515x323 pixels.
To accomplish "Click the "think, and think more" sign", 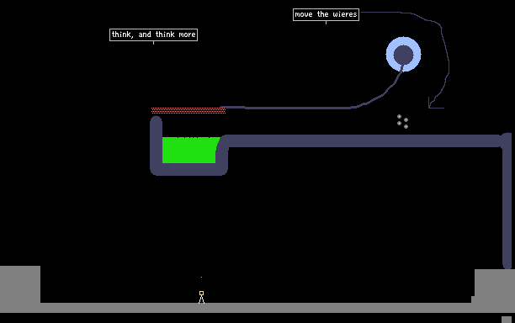I will [153, 34].
